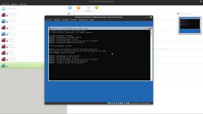Click the VM window title bar text

[99, 17]
